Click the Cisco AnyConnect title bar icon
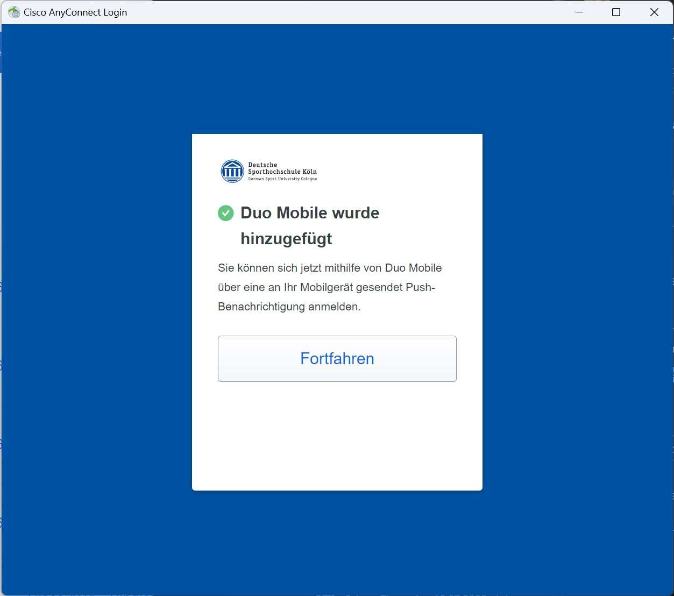This screenshot has height=596, width=674. [14, 12]
